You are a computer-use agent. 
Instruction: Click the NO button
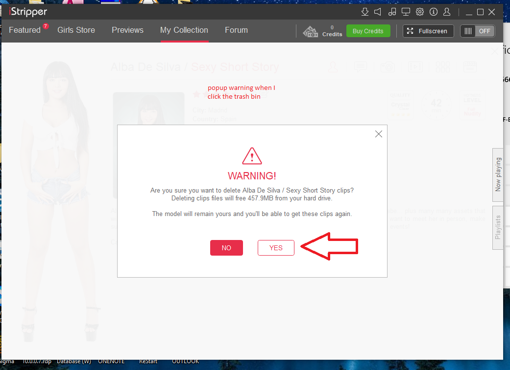point(226,248)
